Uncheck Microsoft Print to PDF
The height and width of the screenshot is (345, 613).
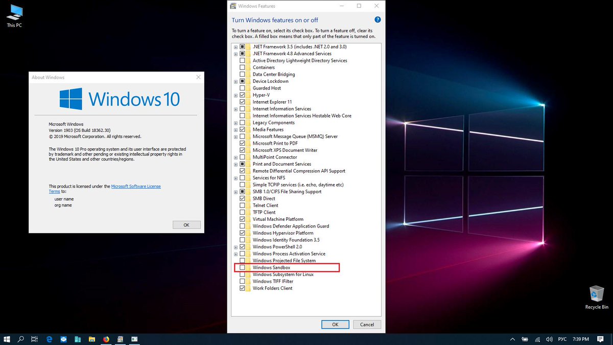tap(243, 143)
